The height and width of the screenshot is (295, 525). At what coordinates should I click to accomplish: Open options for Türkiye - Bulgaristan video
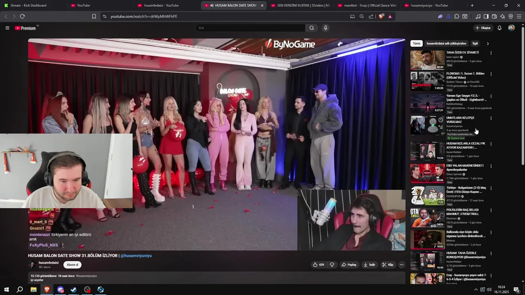pyautogui.click(x=491, y=188)
